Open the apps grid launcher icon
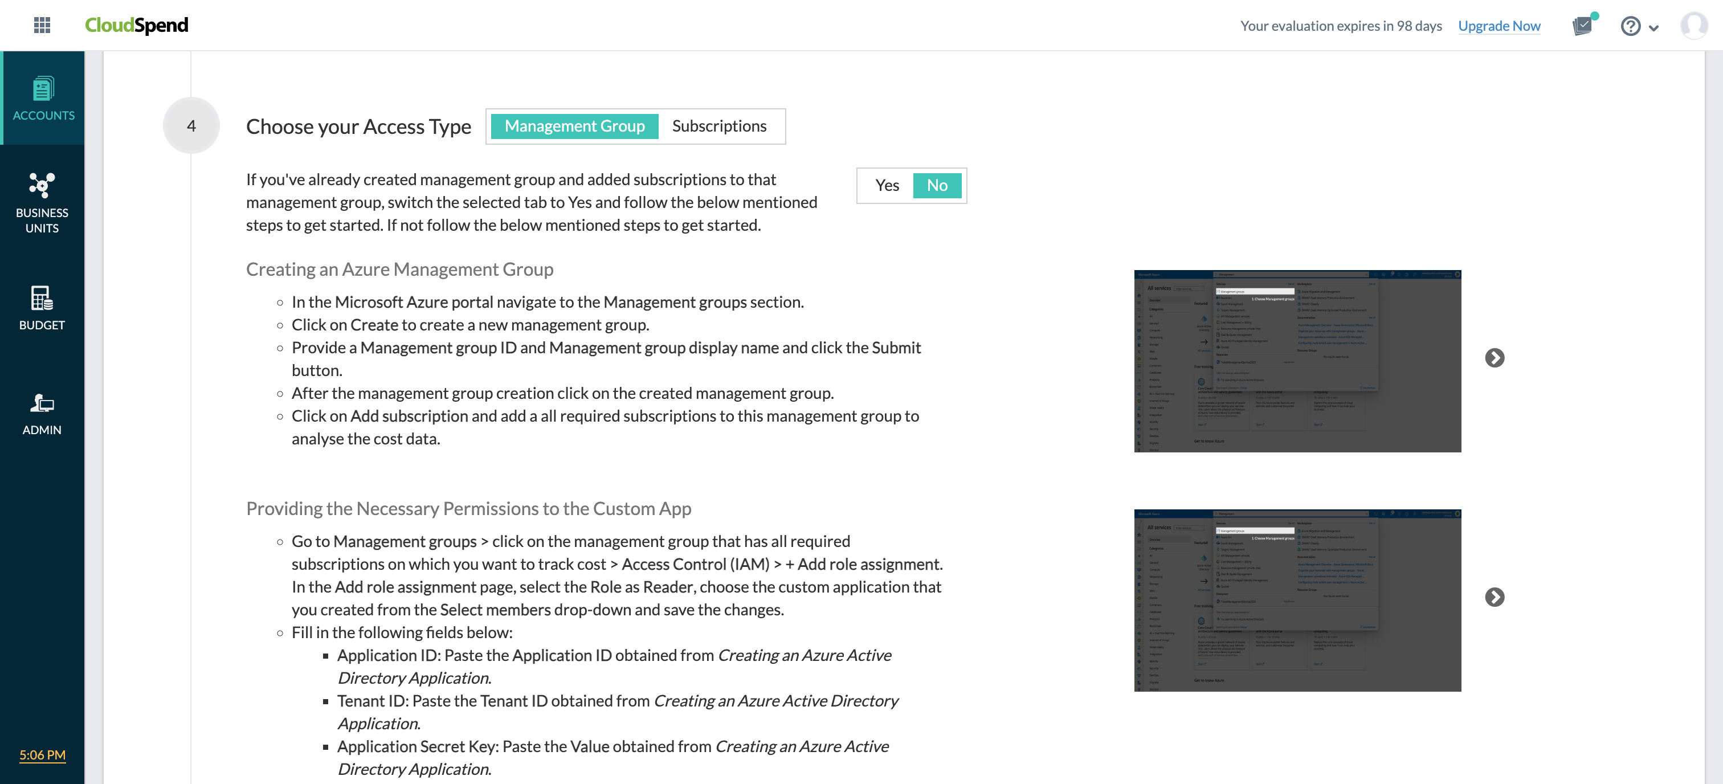The width and height of the screenshot is (1723, 784). point(42,26)
